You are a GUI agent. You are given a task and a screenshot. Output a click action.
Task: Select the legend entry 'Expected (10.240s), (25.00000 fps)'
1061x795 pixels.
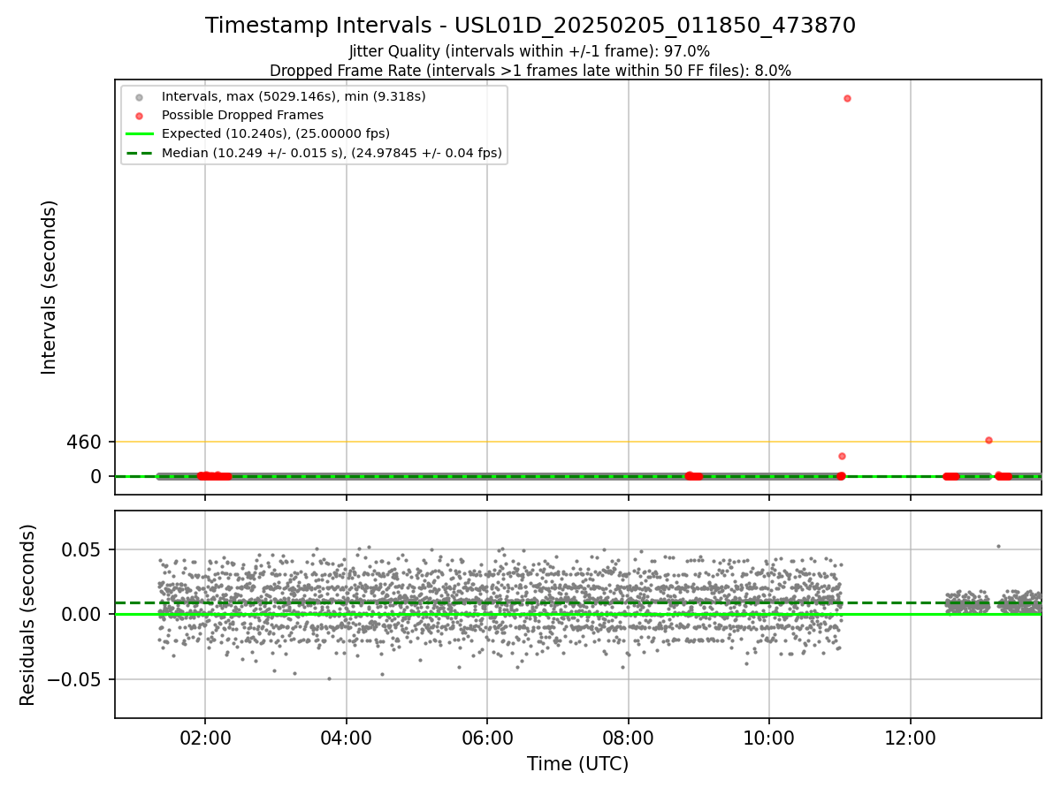tap(276, 133)
